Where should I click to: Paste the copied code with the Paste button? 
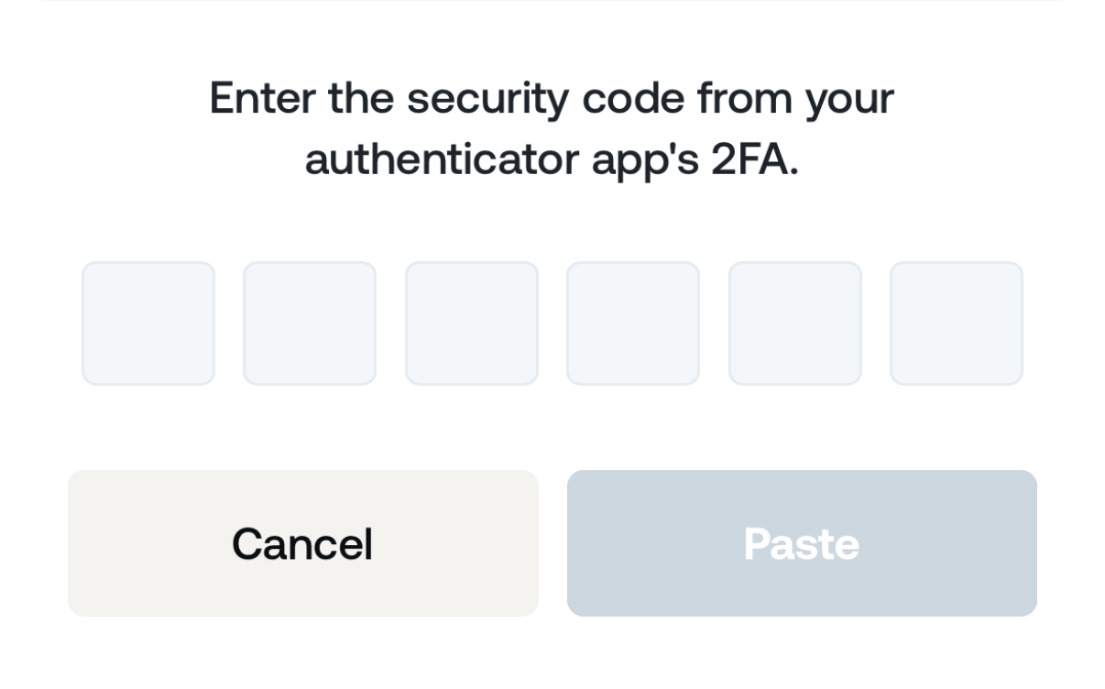[x=802, y=543]
